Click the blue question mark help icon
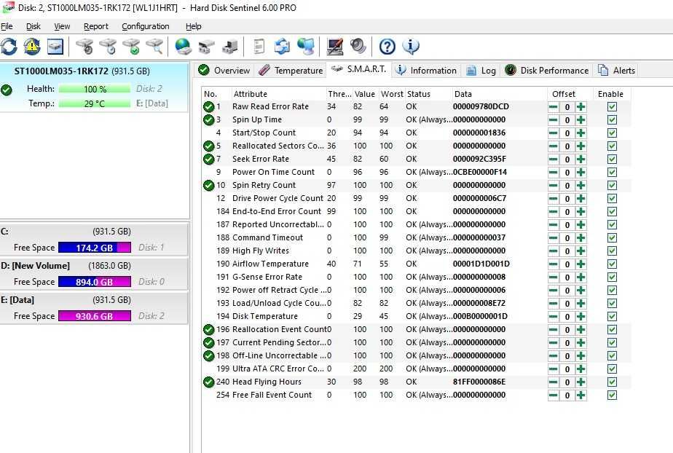The height and width of the screenshot is (453, 673). coord(387,47)
